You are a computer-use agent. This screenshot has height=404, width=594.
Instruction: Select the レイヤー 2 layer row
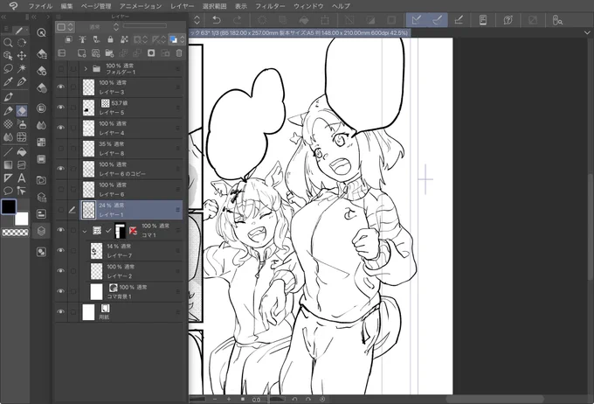coord(135,271)
